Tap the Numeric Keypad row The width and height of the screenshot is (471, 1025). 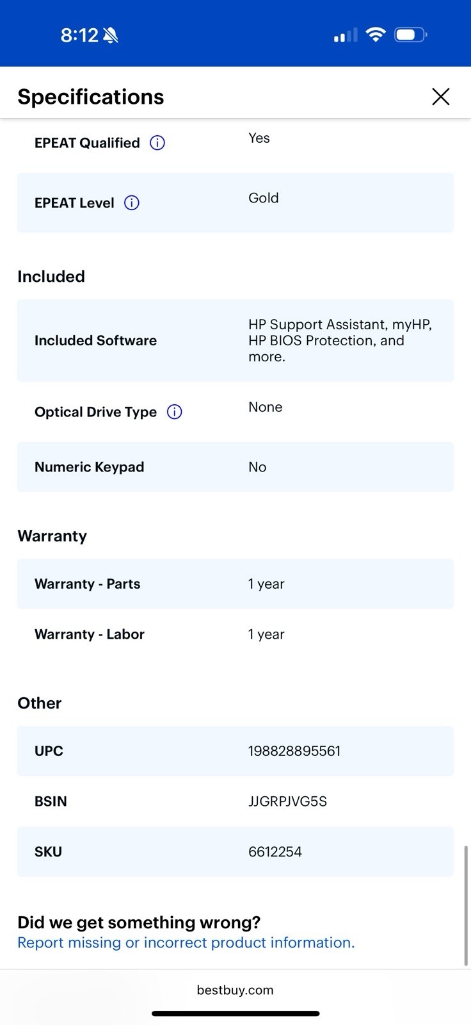click(235, 467)
